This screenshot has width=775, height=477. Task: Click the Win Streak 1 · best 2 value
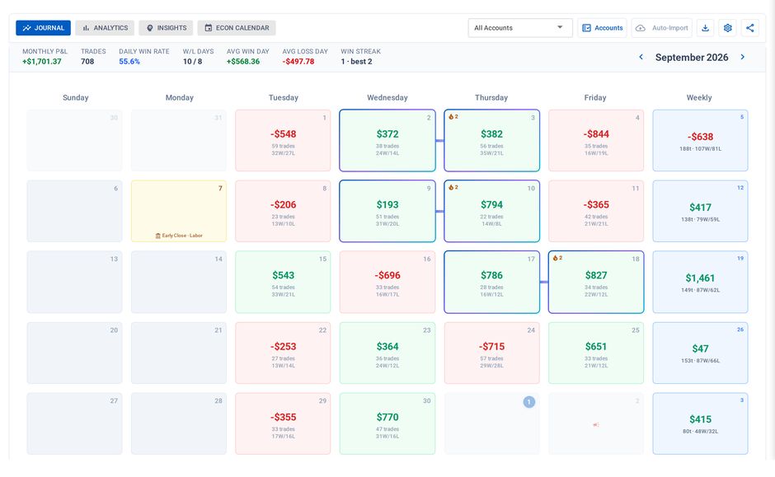(356, 61)
